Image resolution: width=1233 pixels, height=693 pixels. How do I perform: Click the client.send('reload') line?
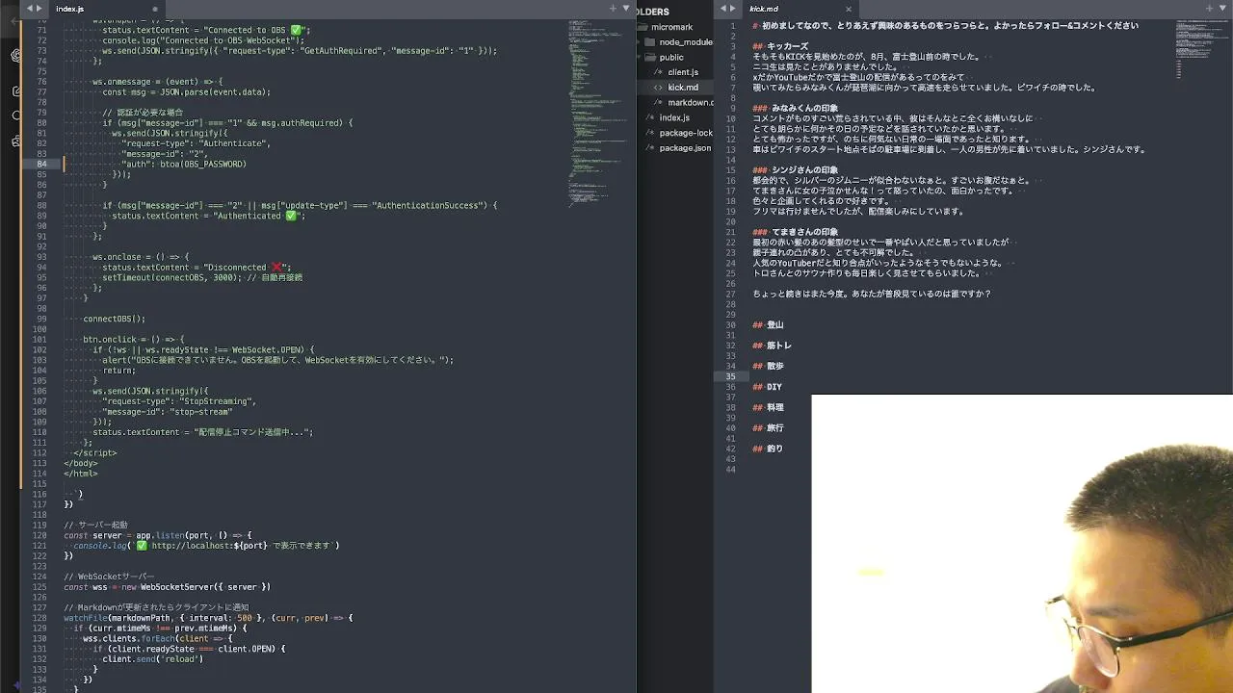click(x=152, y=659)
